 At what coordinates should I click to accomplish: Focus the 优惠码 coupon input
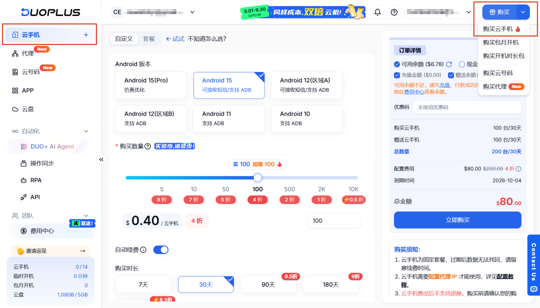466,107
